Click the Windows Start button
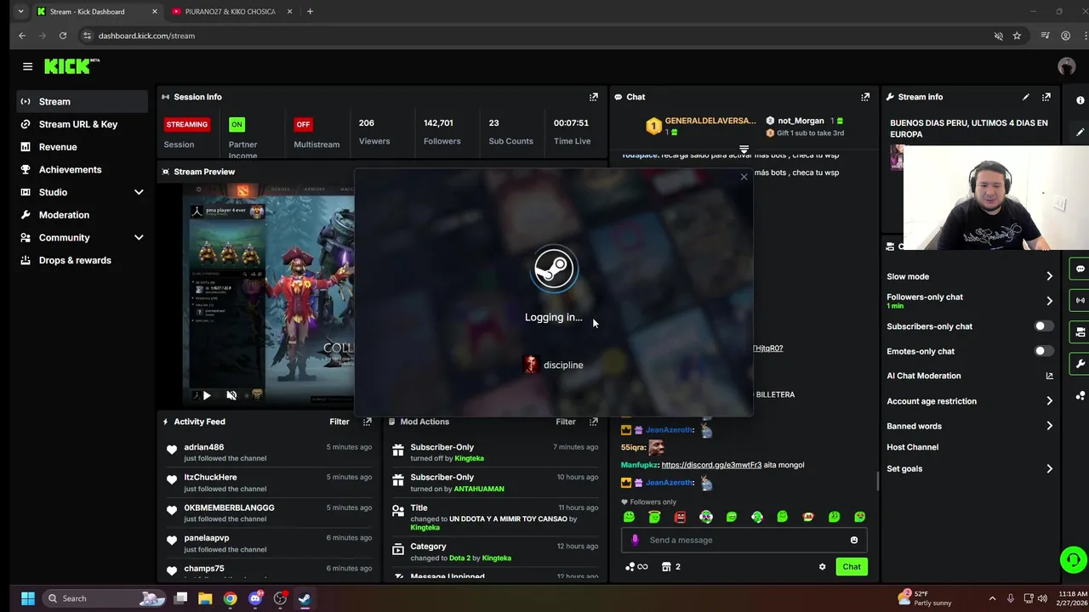Screen dimensions: 1089x612 [27, 598]
